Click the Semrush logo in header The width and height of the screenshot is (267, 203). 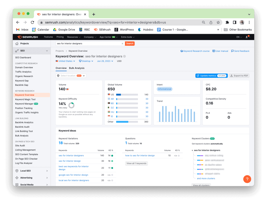pyautogui.click(x=27, y=37)
